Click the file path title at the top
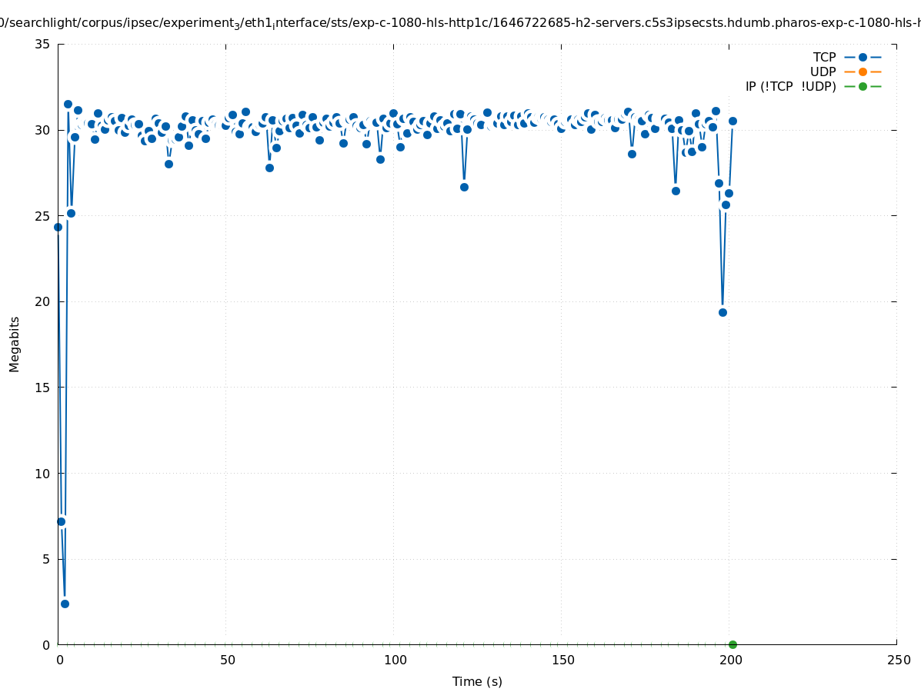The image size is (921, 692). coord(460,23)
